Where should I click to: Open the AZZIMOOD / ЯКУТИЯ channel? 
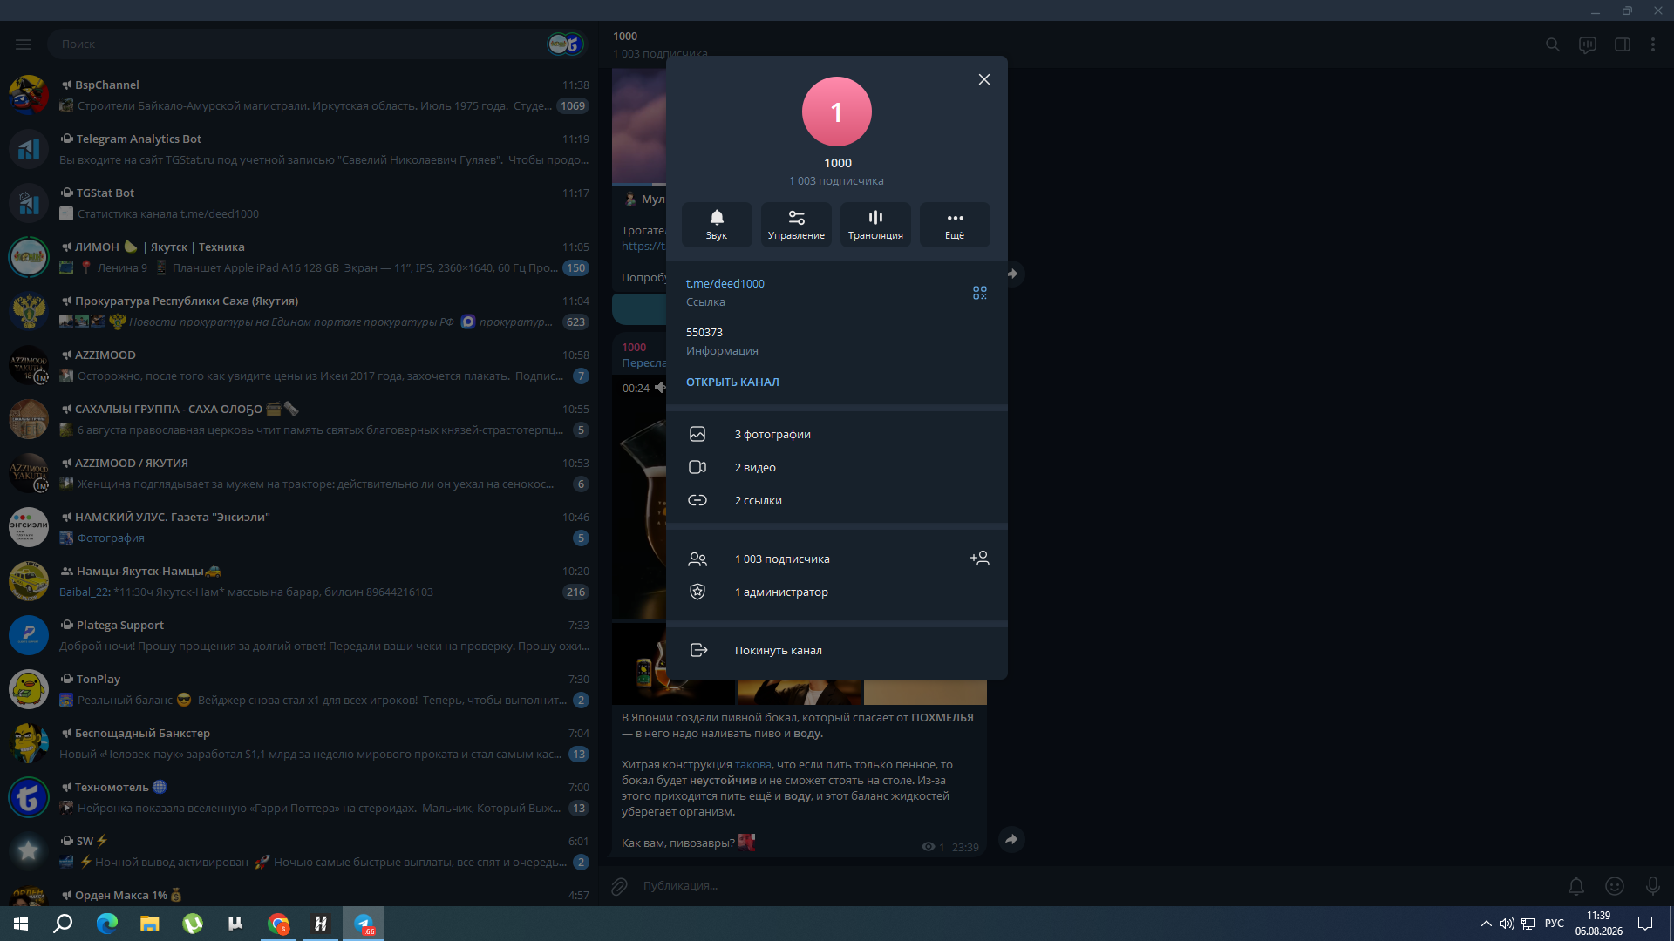[298, 473]
